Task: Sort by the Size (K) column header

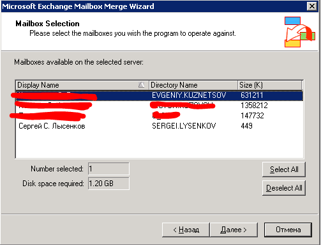Action: point(269,85)
